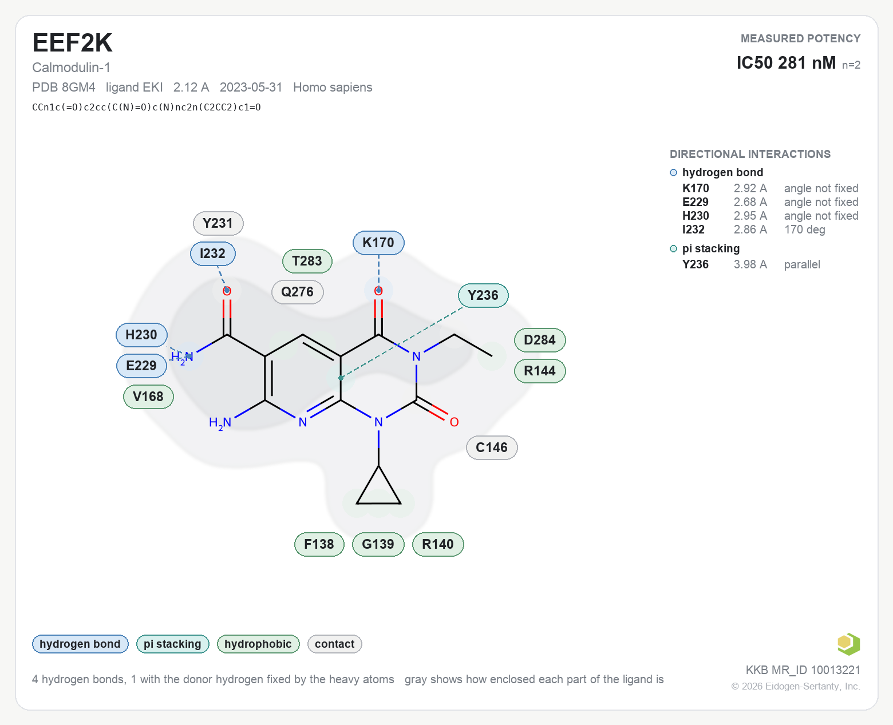Click residue label K170 in the diagram
Image resolution: width=893 pixels, height=725 pixels.
pos(378,243)
